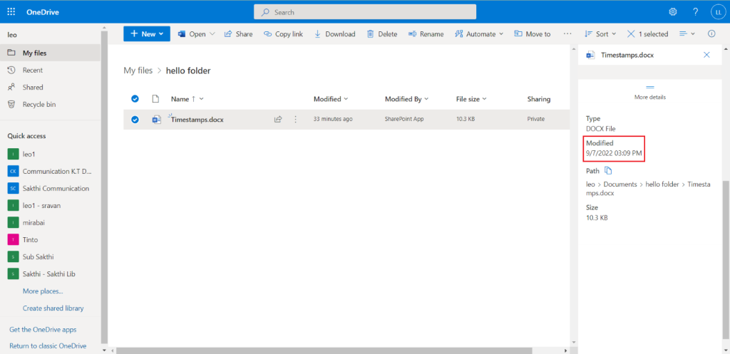Click the Private sharing status cell
The height and width of the screenshot is (354, 730).
click(x=536, y=119)
